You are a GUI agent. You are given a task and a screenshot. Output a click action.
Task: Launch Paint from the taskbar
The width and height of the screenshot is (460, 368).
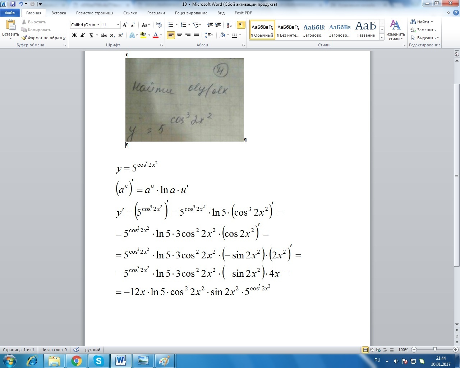click(165, 360)
